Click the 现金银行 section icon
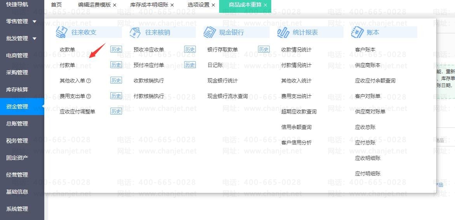This screenshot has height=220, width=455. (209, 32)
